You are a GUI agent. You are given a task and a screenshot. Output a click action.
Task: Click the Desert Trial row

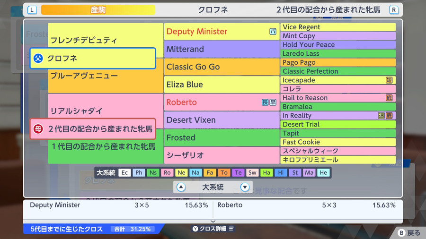338,124
